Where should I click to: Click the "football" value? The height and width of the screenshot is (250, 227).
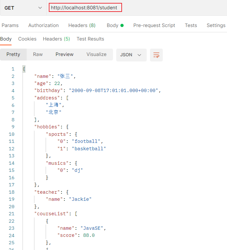point(86,141)
